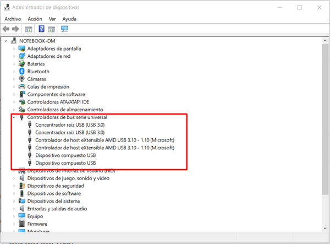Click the Device Manager title bar icon
The image size is (330, 244).
[x=7, y=7]
